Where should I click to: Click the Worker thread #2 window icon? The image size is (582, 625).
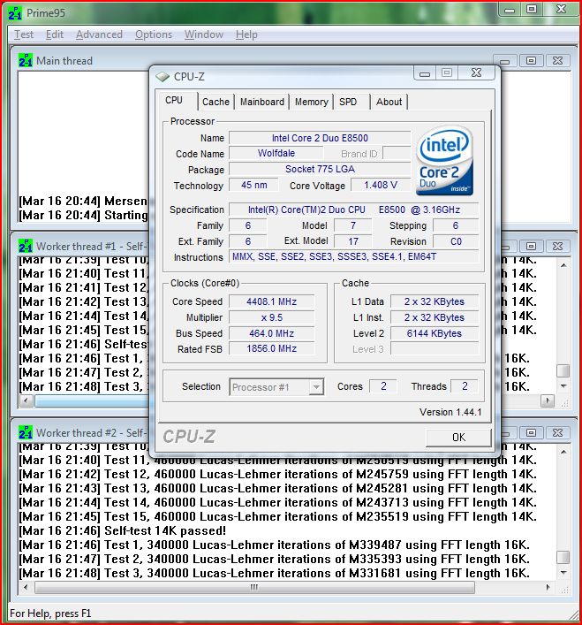26,432
